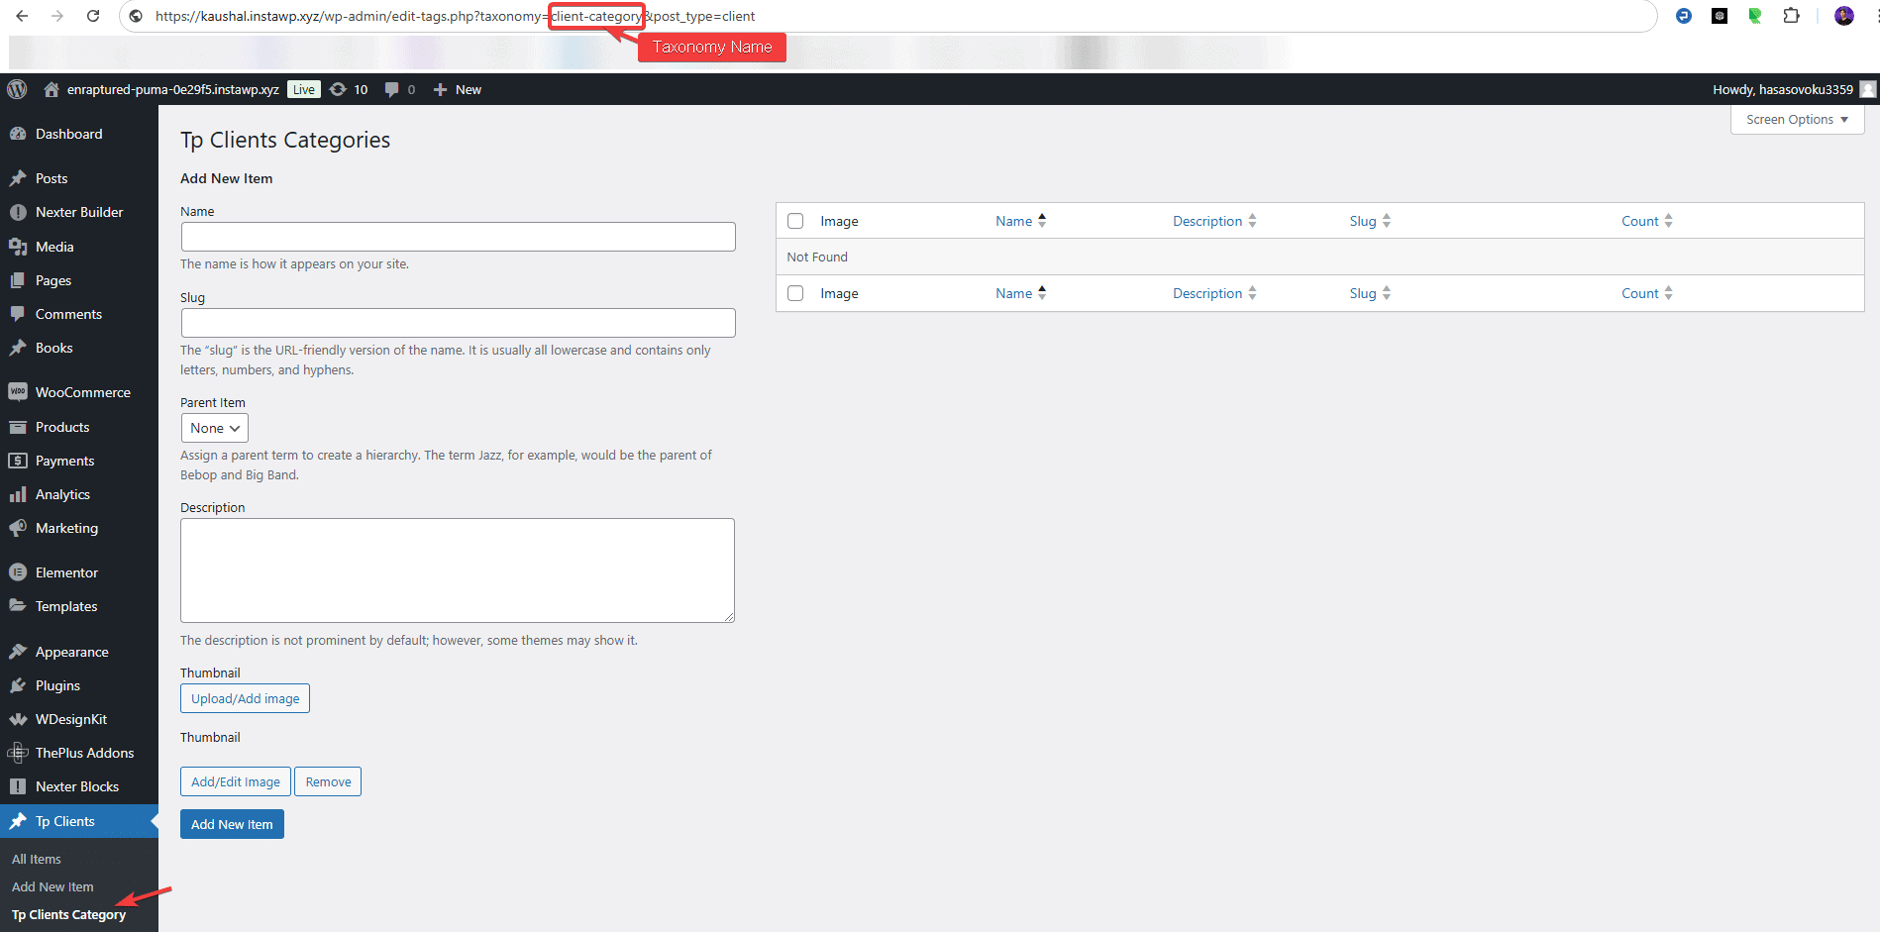This screenshot has width=1880, height=932.
Task: Open the Media library from the sidebar icon
Action: [x=18, y=247]
